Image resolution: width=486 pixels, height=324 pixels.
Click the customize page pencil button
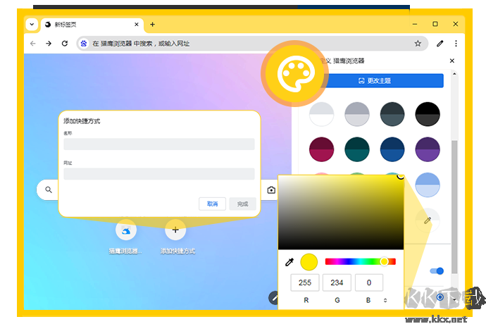coord(274,298)
